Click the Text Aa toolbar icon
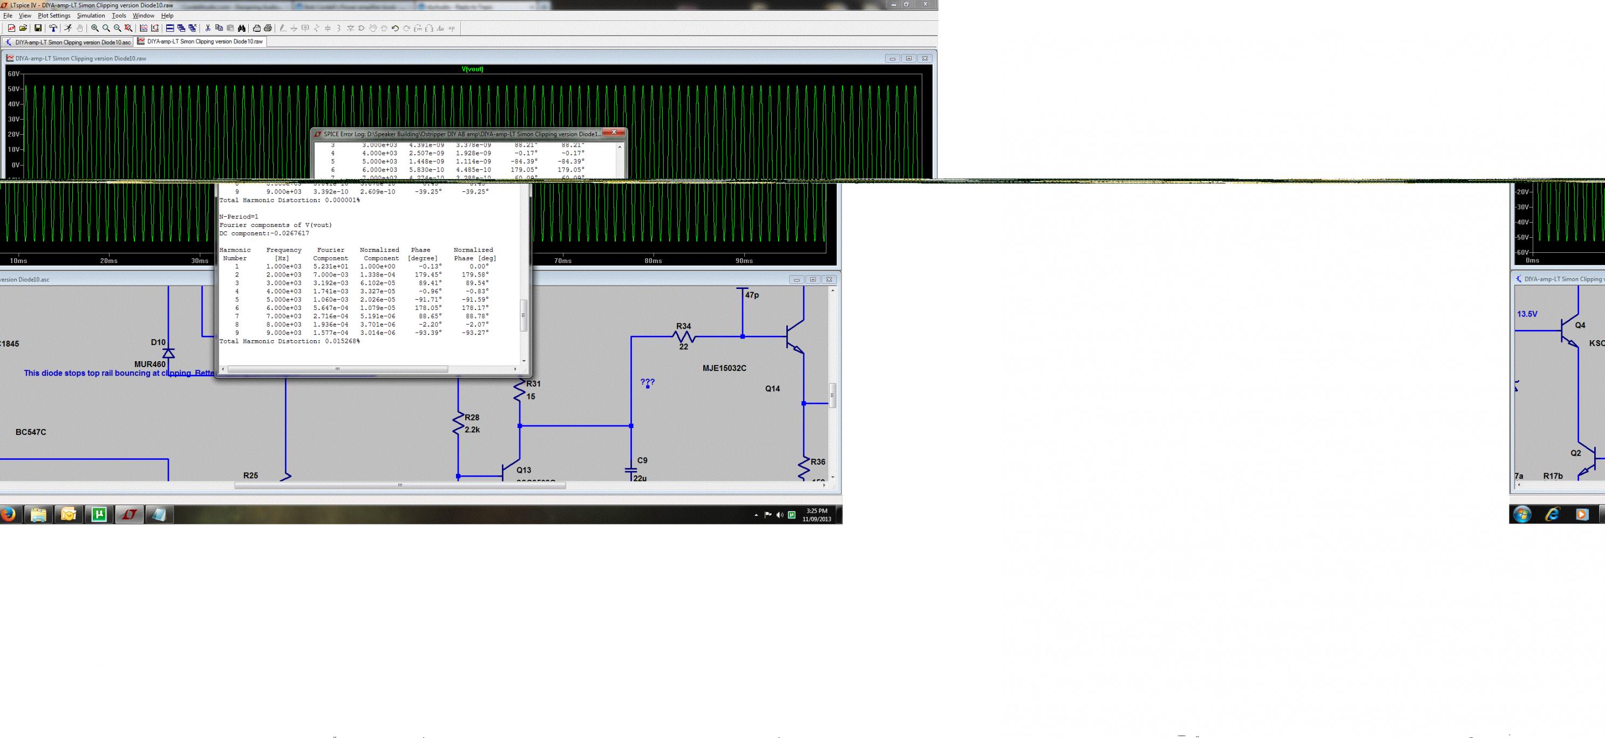Image resolution: width=1605 pixels, height=738 pixels. 440,28
